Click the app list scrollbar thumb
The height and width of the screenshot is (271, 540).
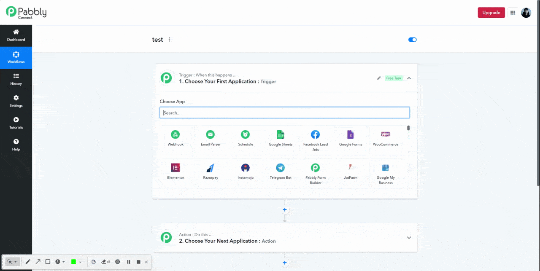tap(408, 128)
